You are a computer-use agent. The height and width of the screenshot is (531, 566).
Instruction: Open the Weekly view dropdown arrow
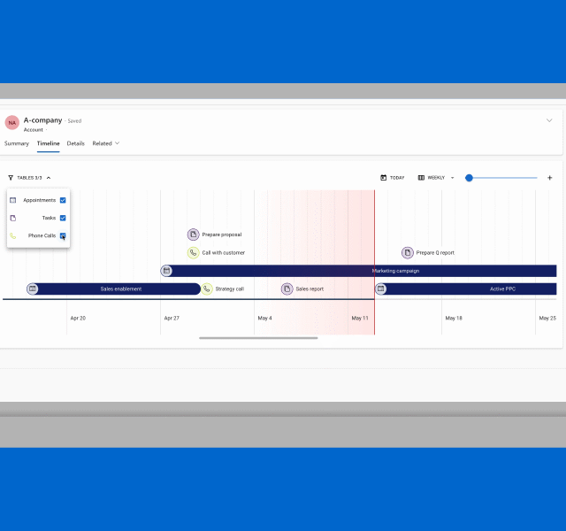point(452,178)
